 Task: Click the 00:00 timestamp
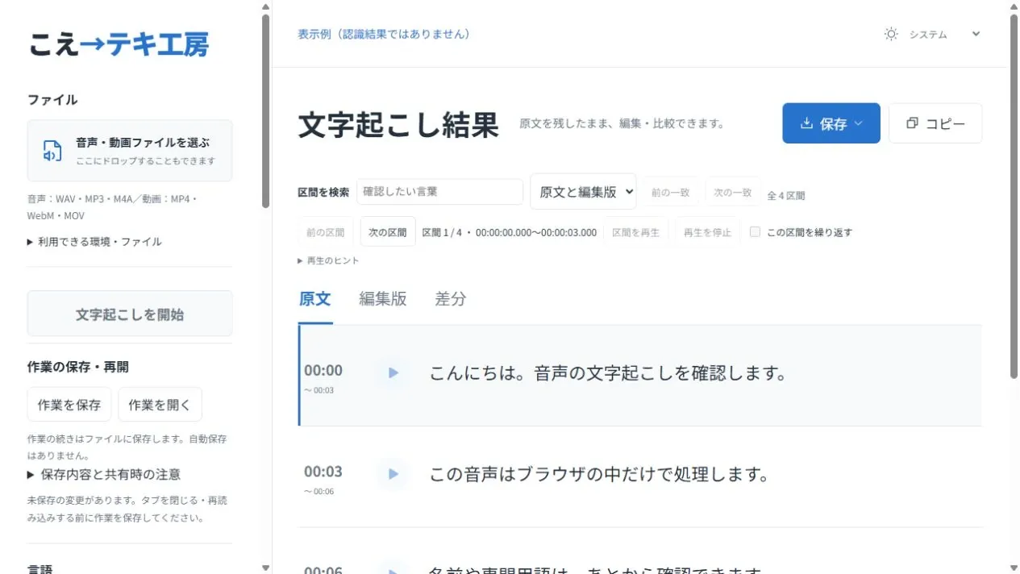tap(323, 370)
